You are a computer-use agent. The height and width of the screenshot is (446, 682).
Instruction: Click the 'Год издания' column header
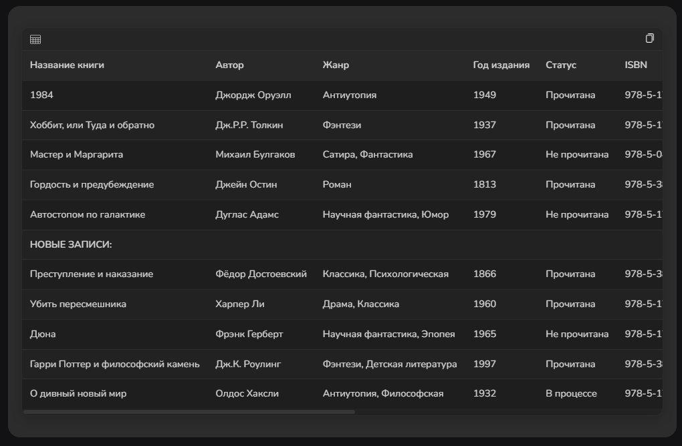tap(501, 65)
